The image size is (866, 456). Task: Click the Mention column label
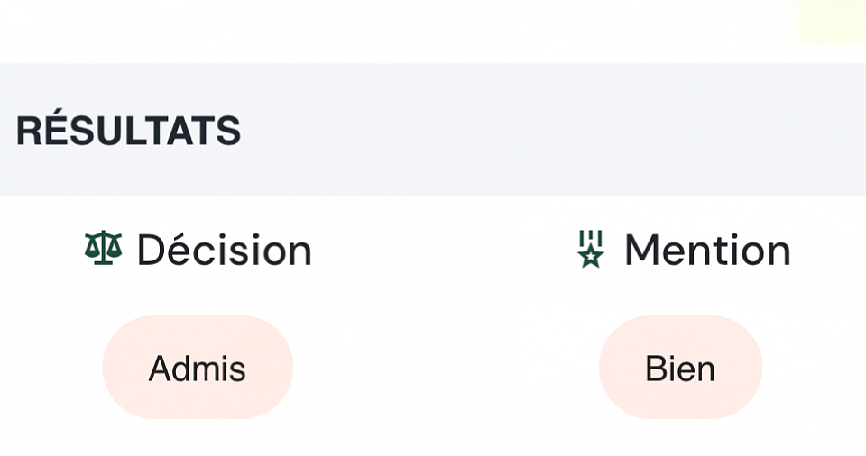click(x=707, y=251)
